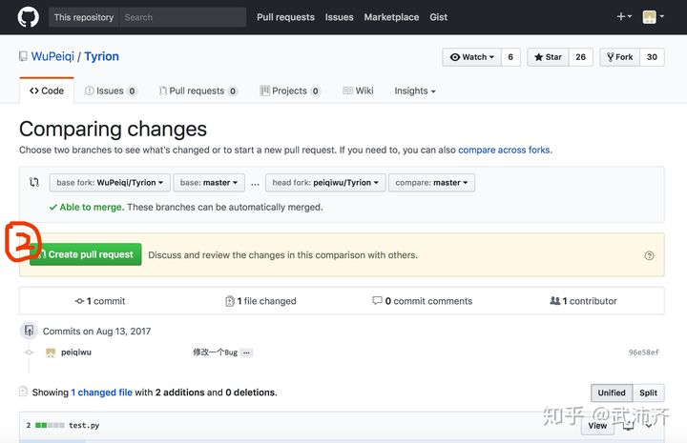Open the WuPeiqi owner link
Viewport: 687px width, 443px height.
tap(52, 56)
